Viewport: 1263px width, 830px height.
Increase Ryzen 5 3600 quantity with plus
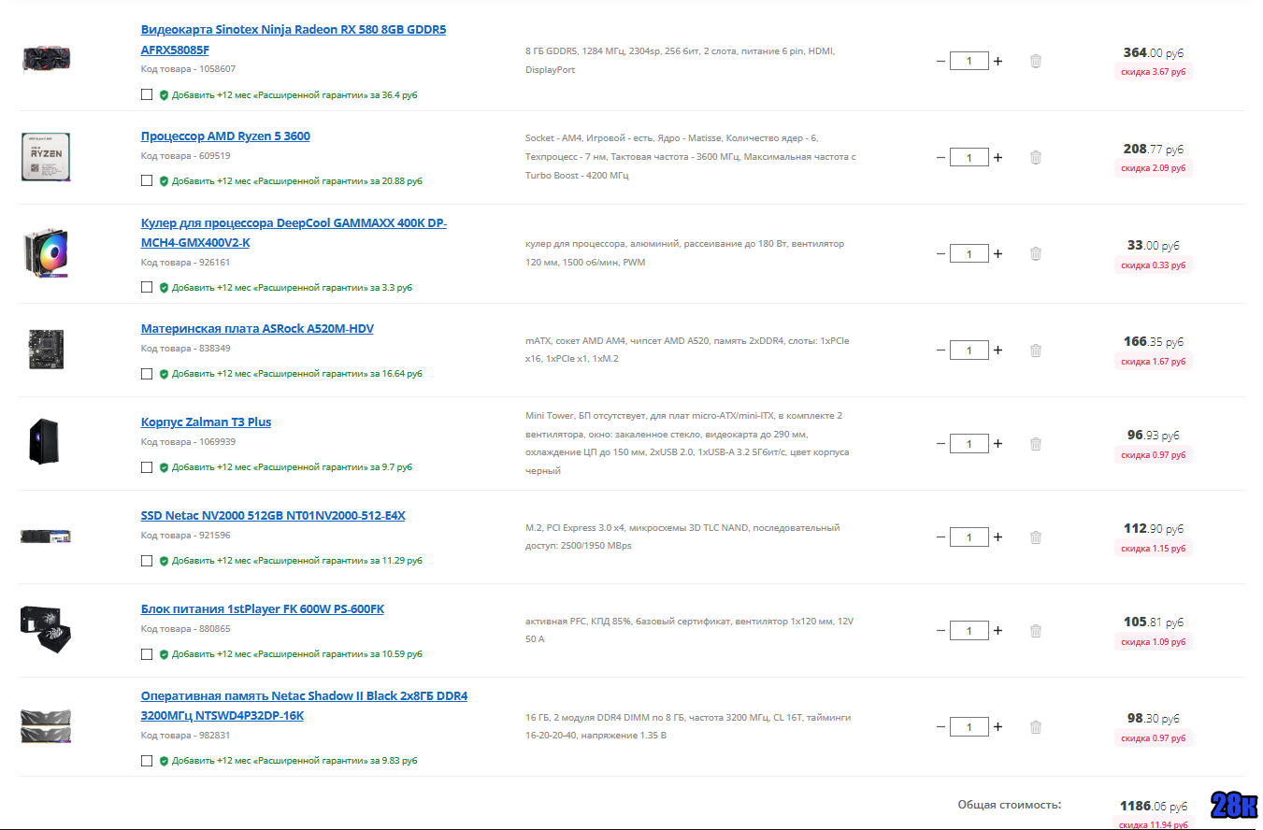tap(997, 157)
